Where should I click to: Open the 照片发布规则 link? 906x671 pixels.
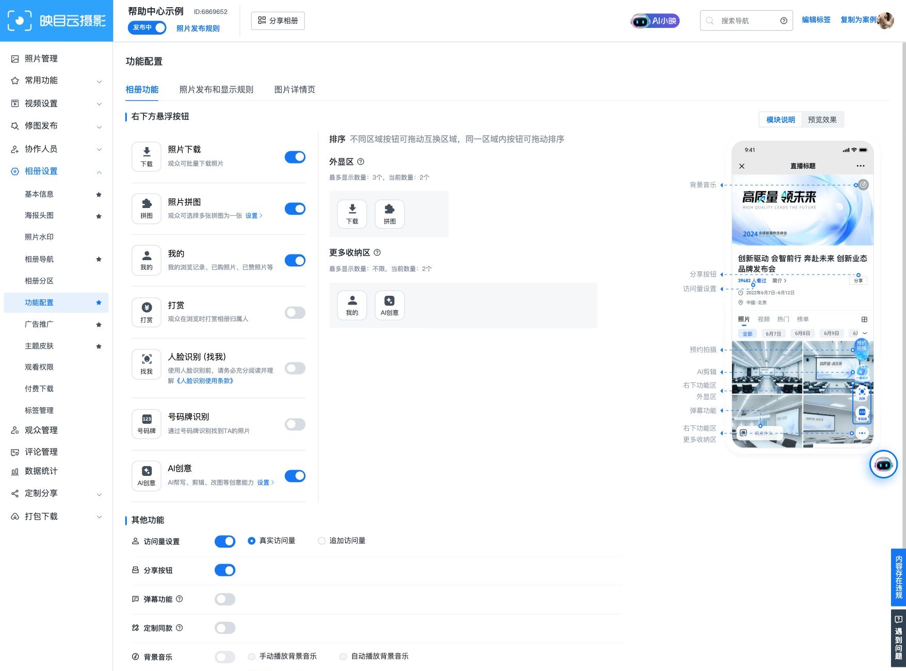pyautogui.click(x=198, y=28)
